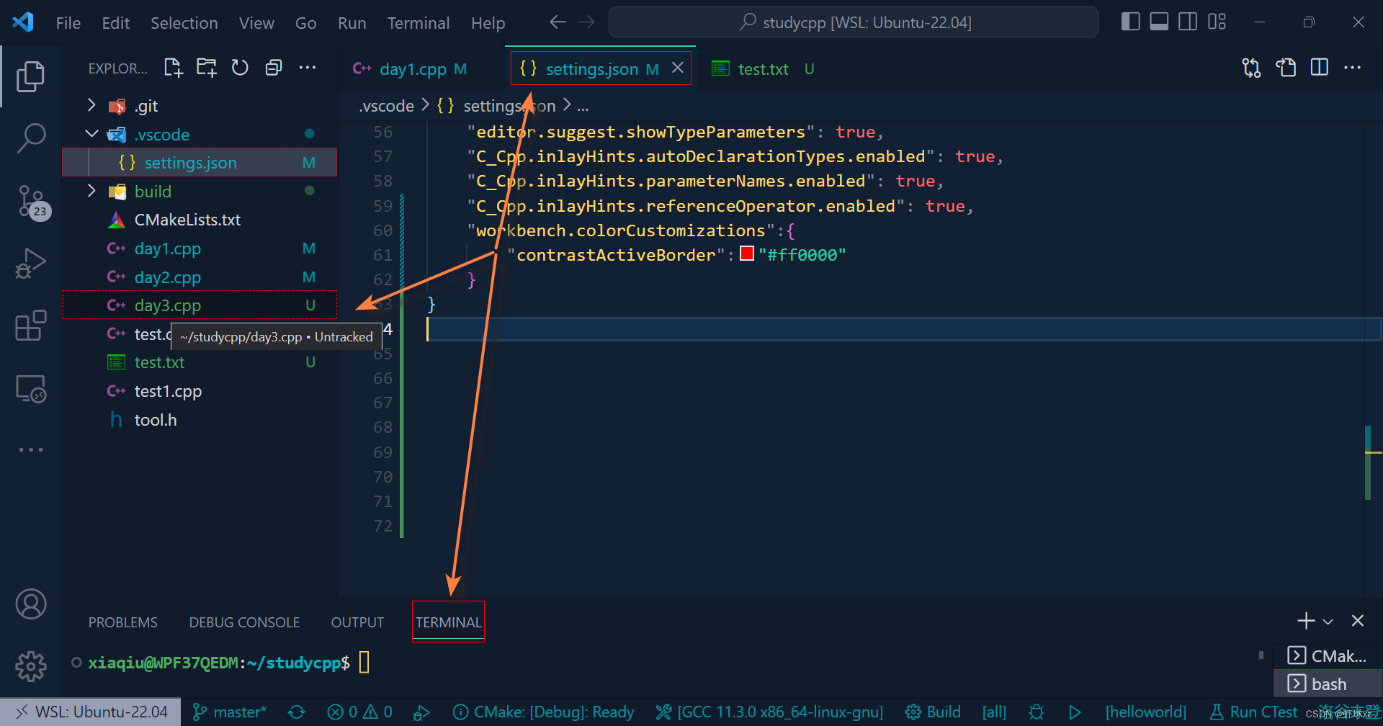
Task: Refresh the Explorer file tree
Action: pos(240,68)
